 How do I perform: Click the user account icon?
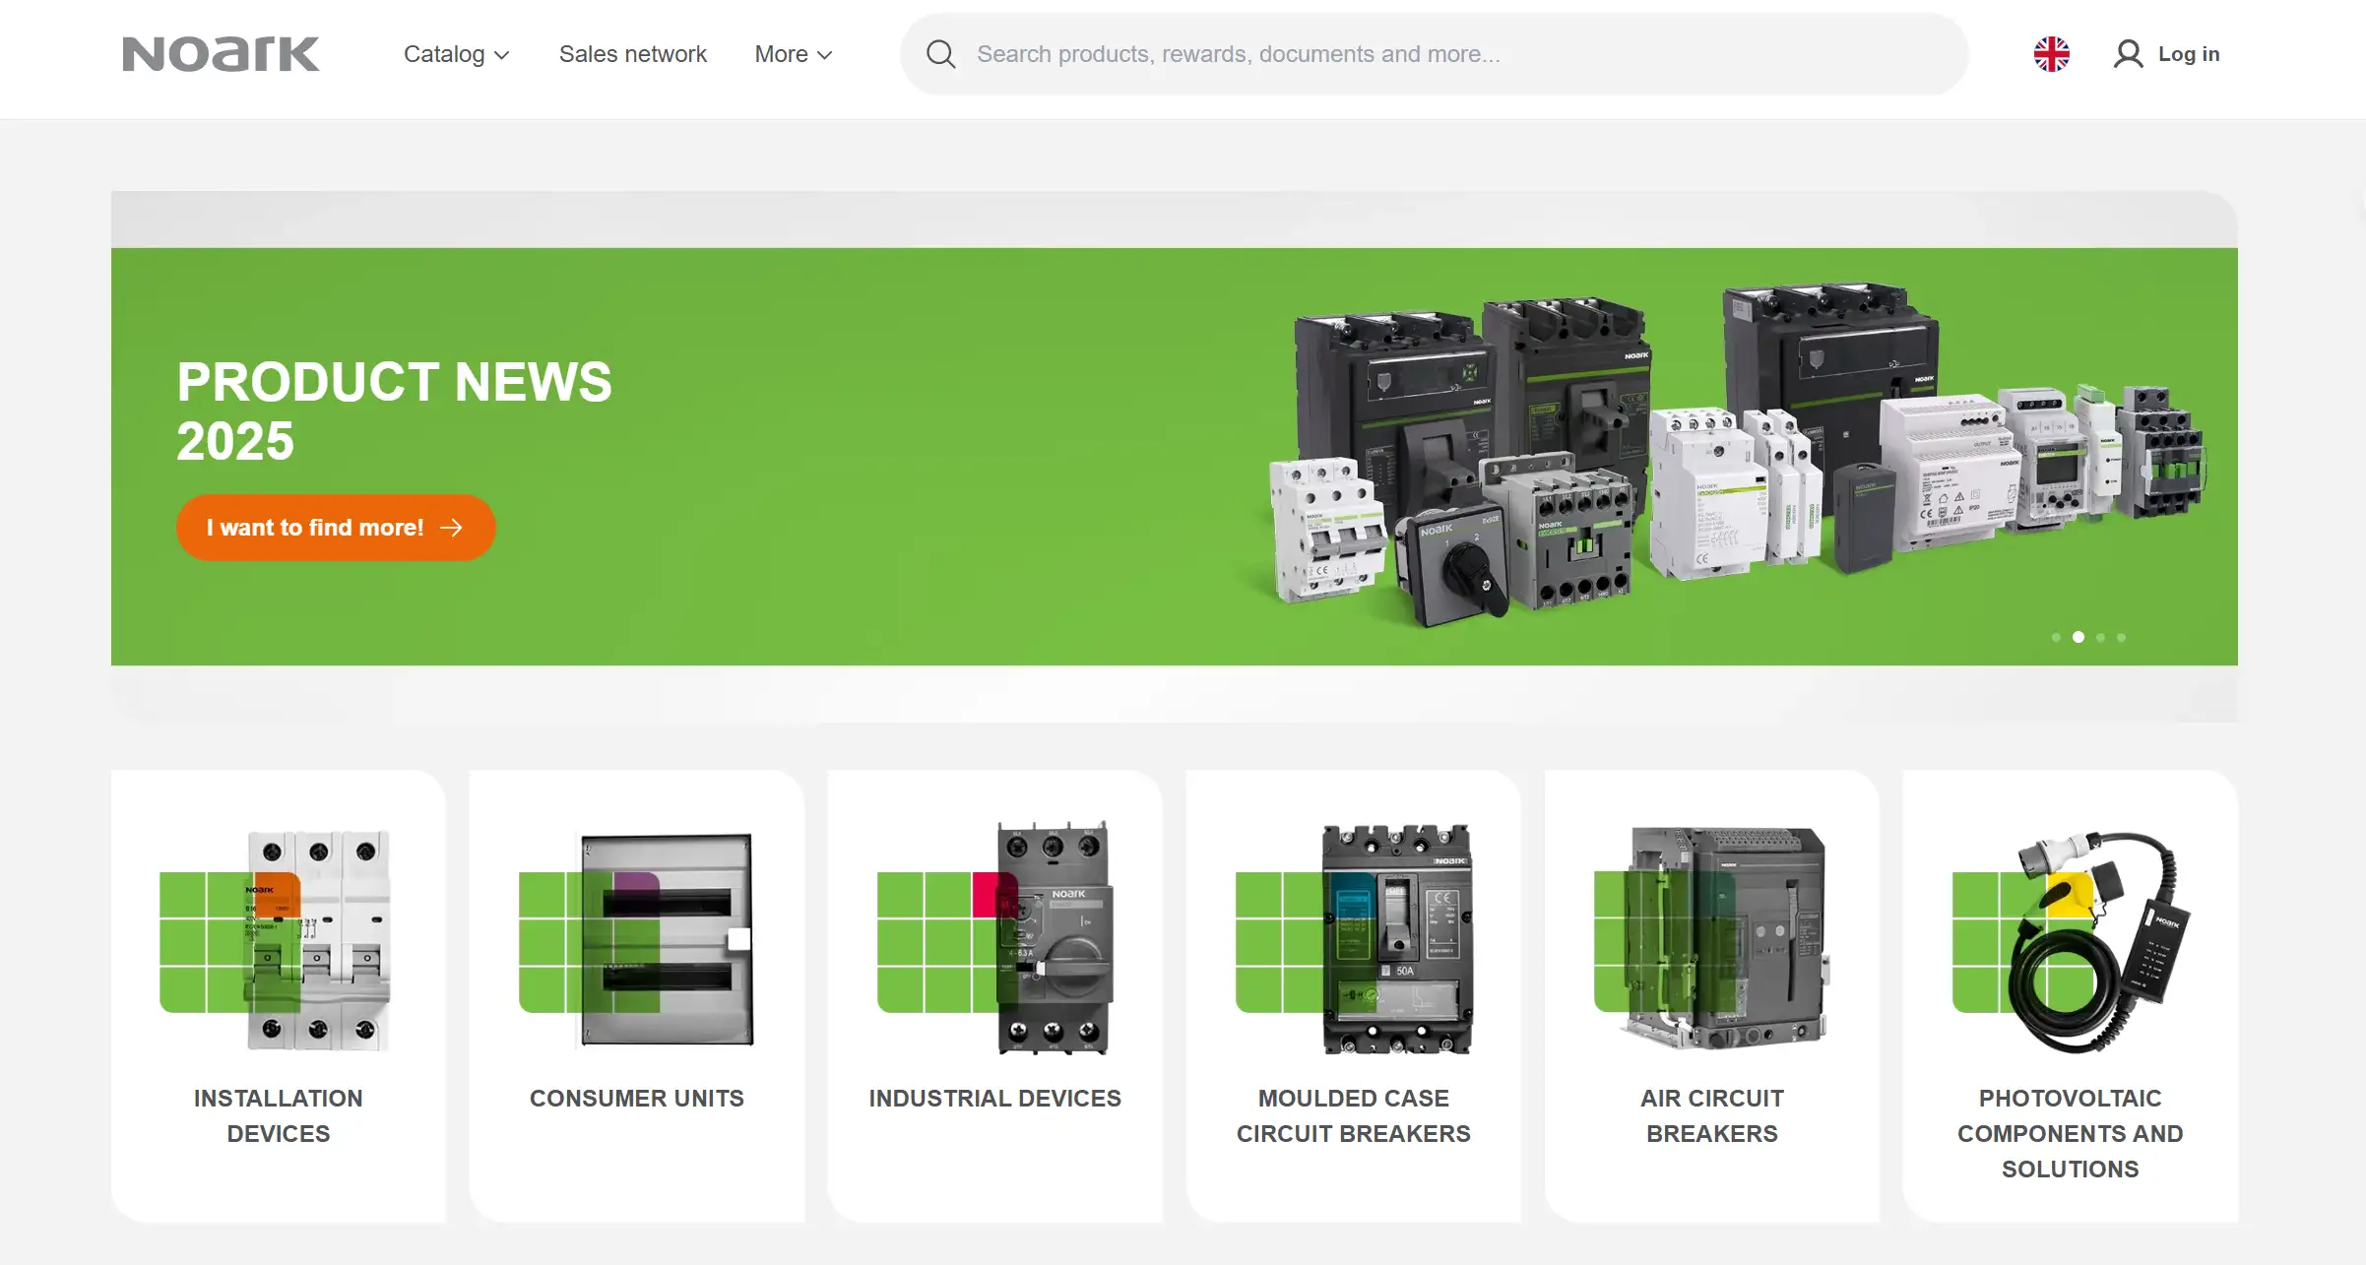pyautogui.click(x=2128, y=54)
